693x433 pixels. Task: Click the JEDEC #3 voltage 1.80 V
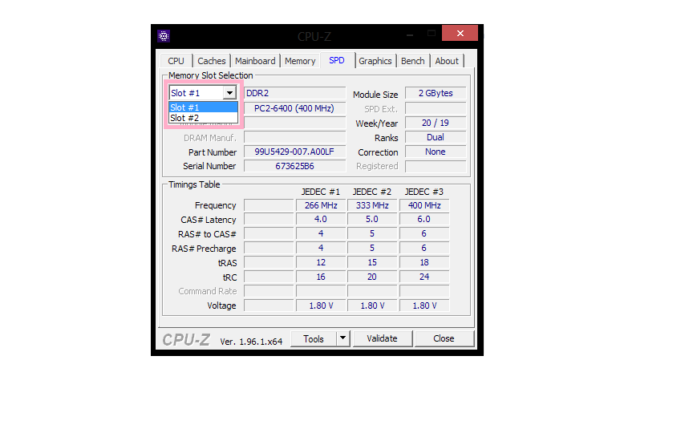pyautogui.click(x=424, y=306)
